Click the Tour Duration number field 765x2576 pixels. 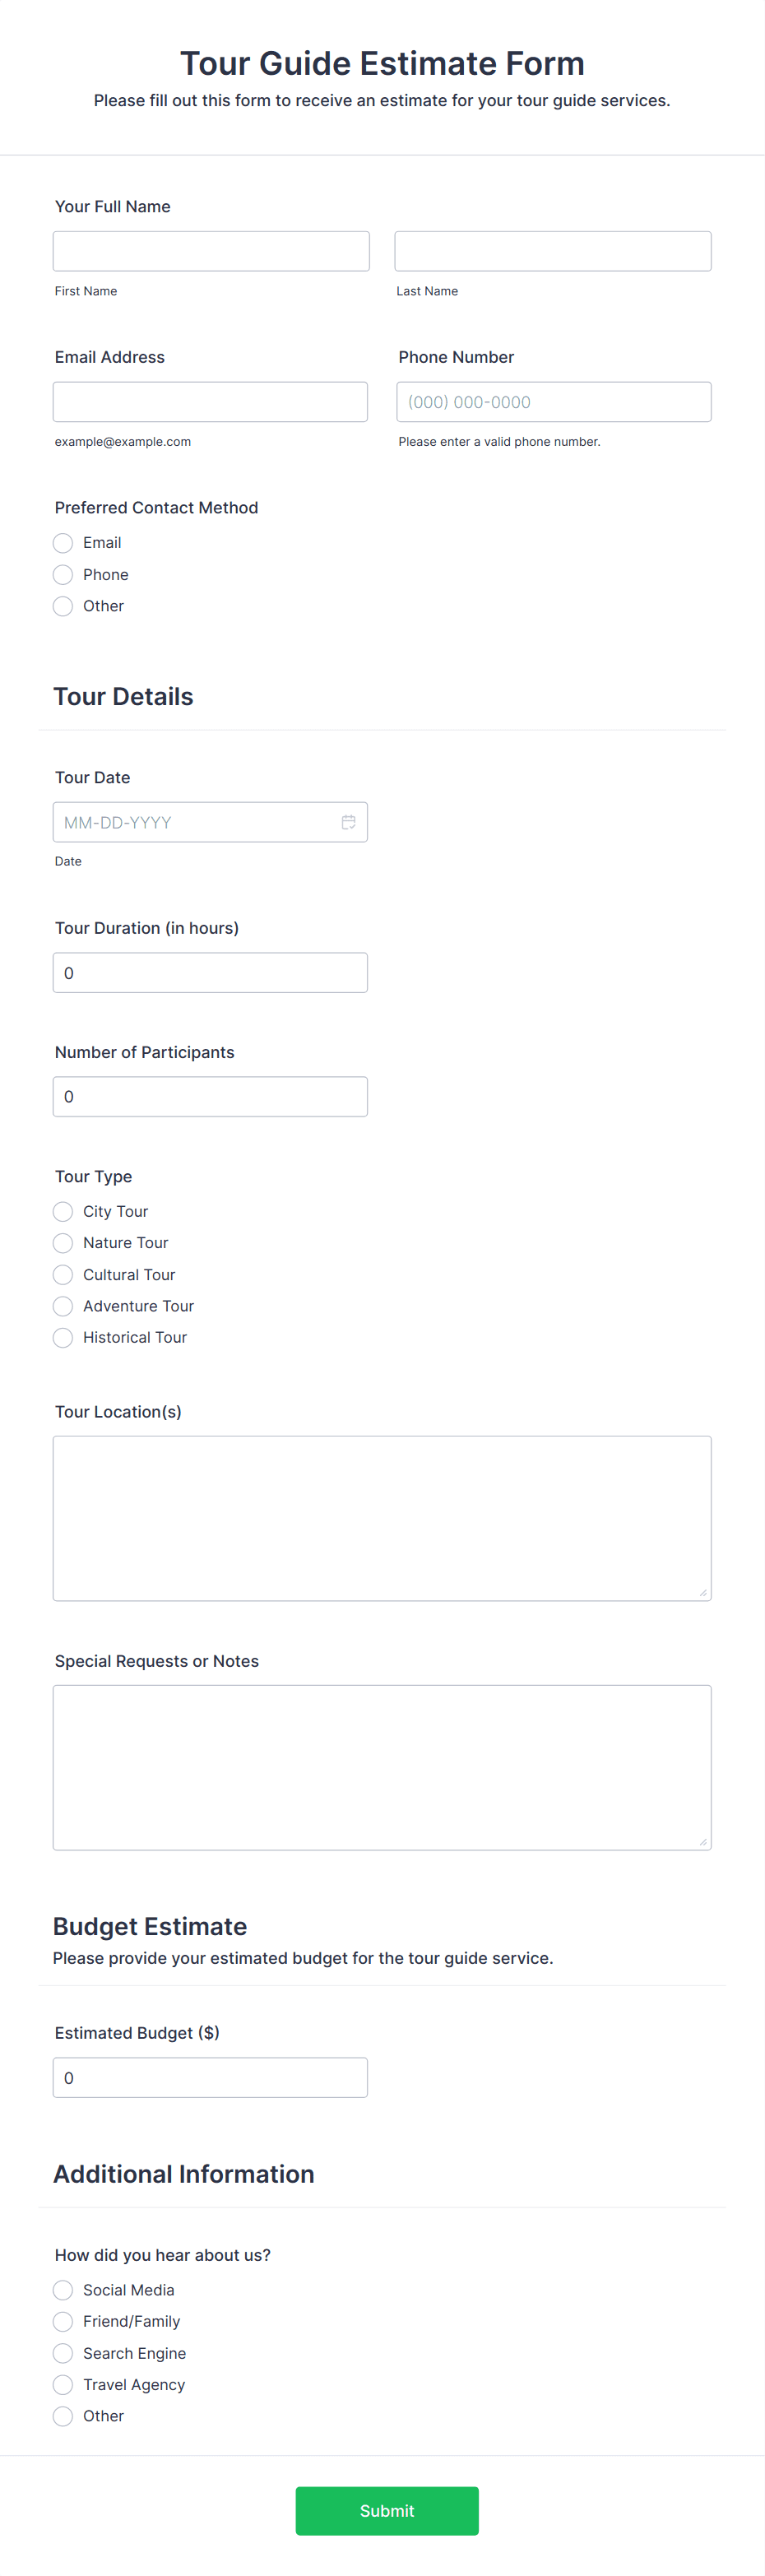[210, 972]
